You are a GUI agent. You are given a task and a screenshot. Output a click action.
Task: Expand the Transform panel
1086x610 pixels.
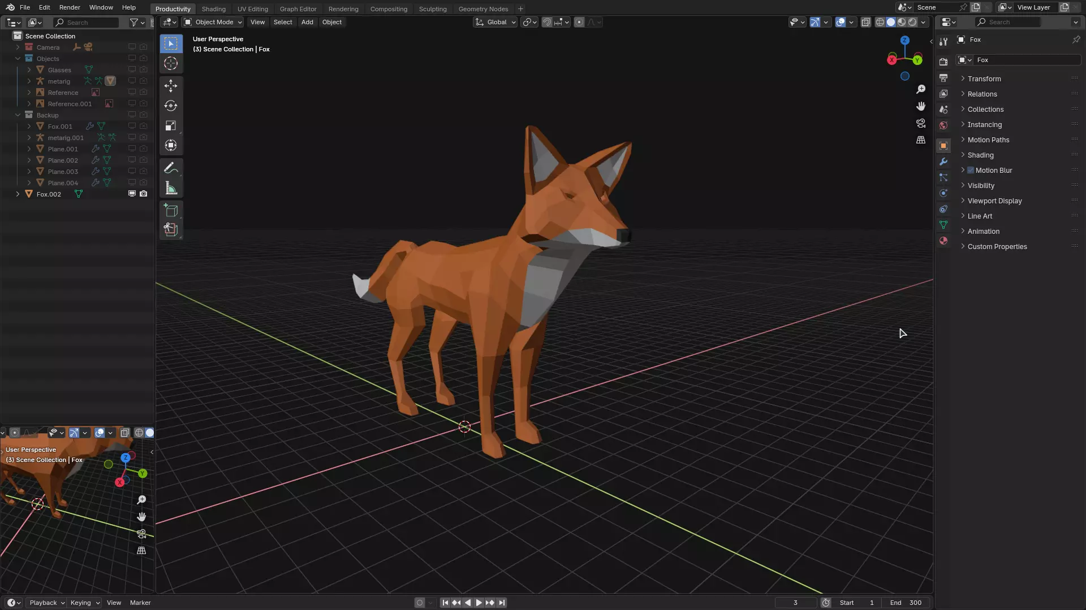(x=984, y=79)
